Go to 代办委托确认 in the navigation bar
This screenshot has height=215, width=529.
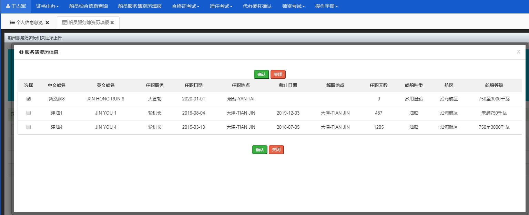(257, 6)
